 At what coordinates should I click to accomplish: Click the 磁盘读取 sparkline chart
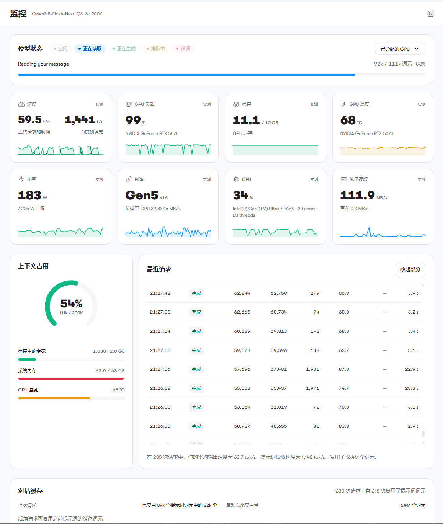(383, 232)
